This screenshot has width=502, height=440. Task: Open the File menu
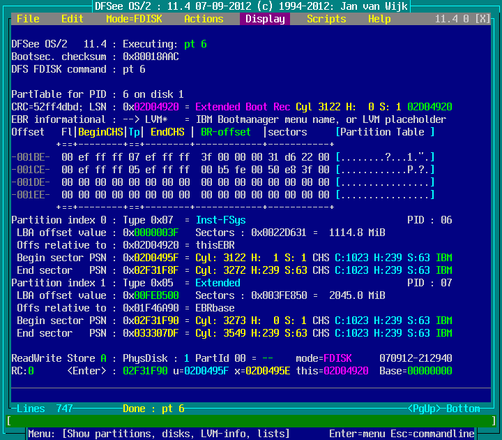click(28, 19)
